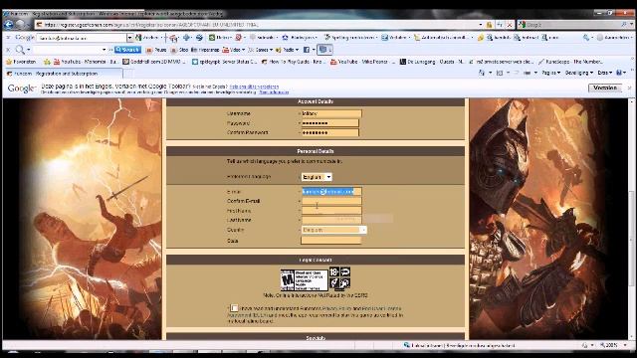Check the Privacy Policy agreement checkbox
This screenshot has height=358, width=637.
[x=234, y=308]
